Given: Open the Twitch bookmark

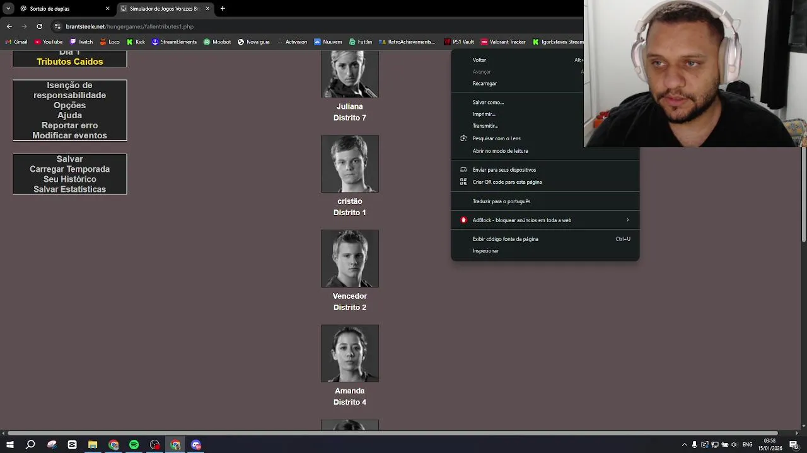Looking at the screenshot, I should point(81,42).
